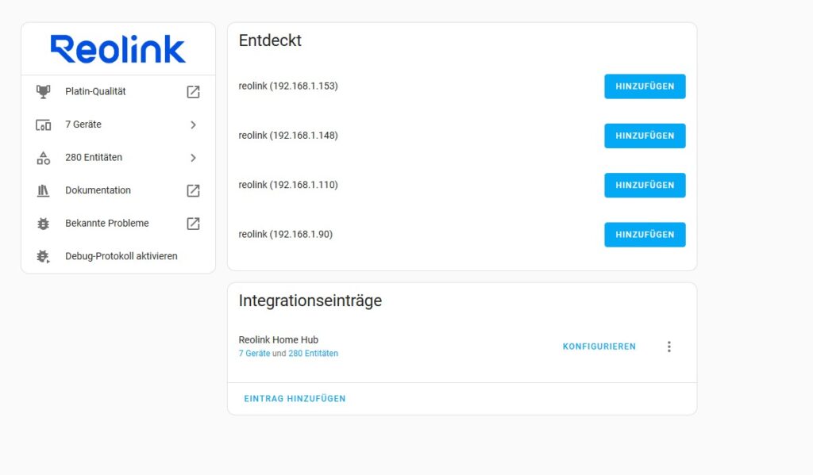Open the Platin-Qualität external link icon
Screen dimensions: 813x475
point(193,92)
